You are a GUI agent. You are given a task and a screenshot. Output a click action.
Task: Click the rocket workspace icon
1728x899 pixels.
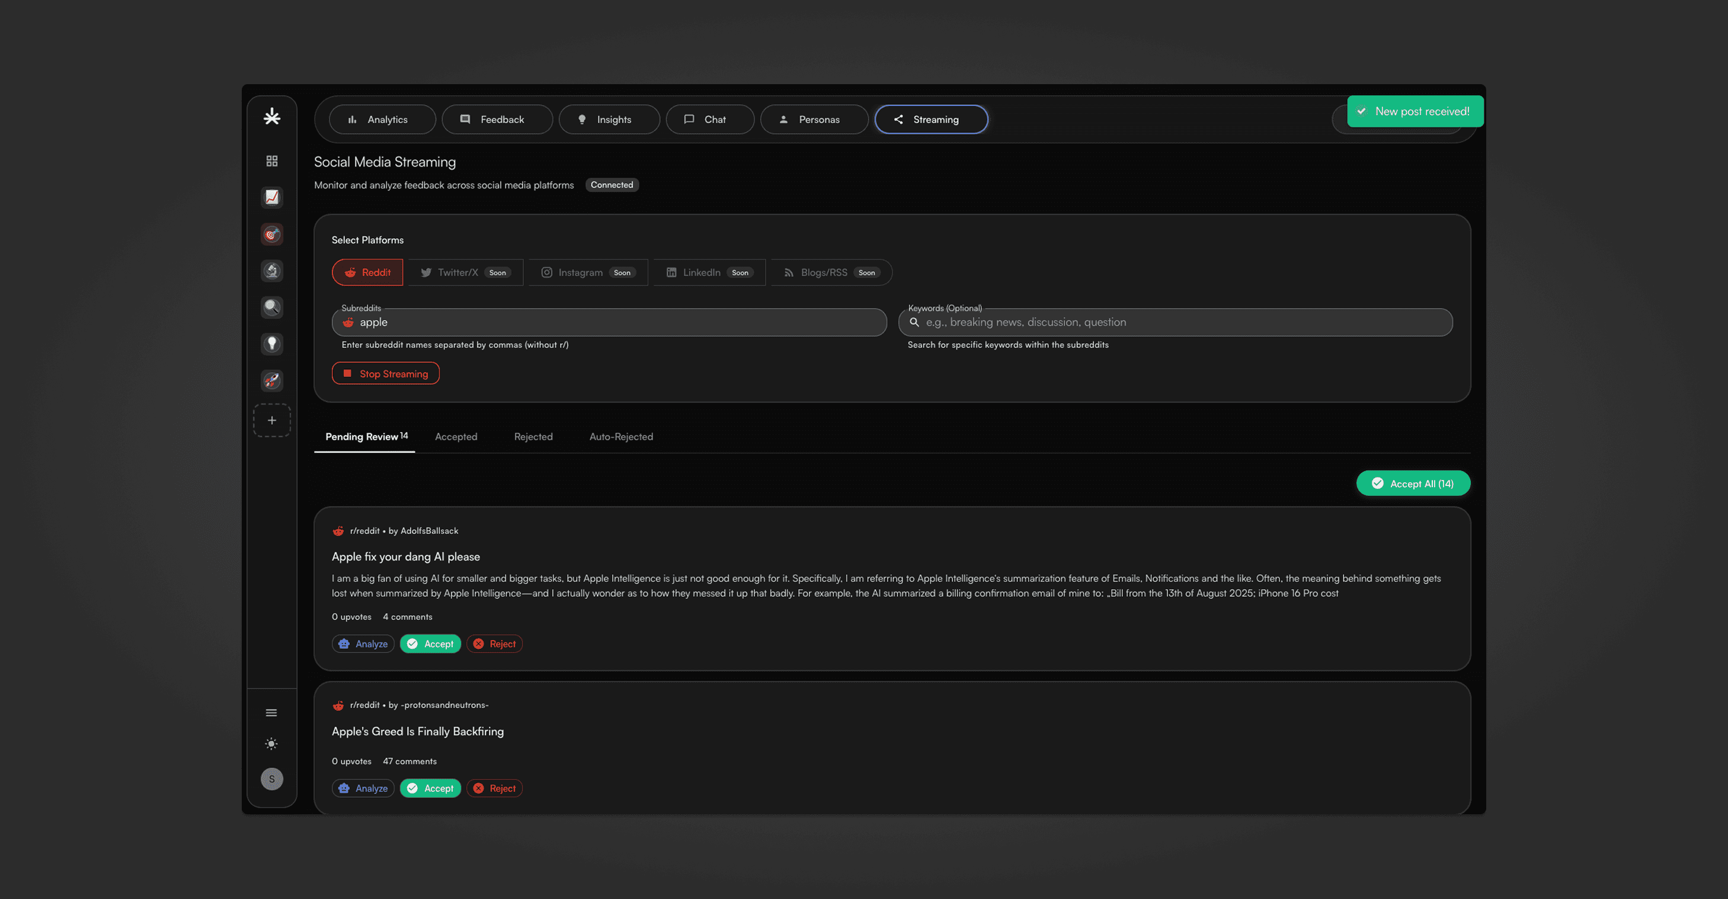271,380
